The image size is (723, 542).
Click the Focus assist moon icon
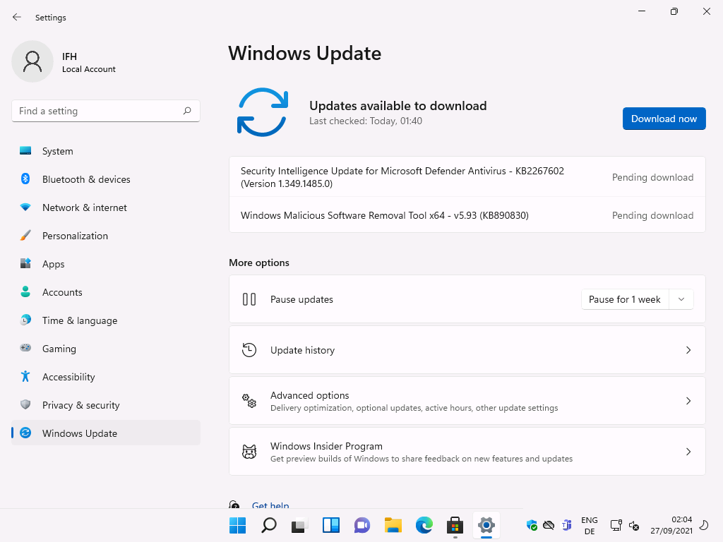[x=704, y=525]
